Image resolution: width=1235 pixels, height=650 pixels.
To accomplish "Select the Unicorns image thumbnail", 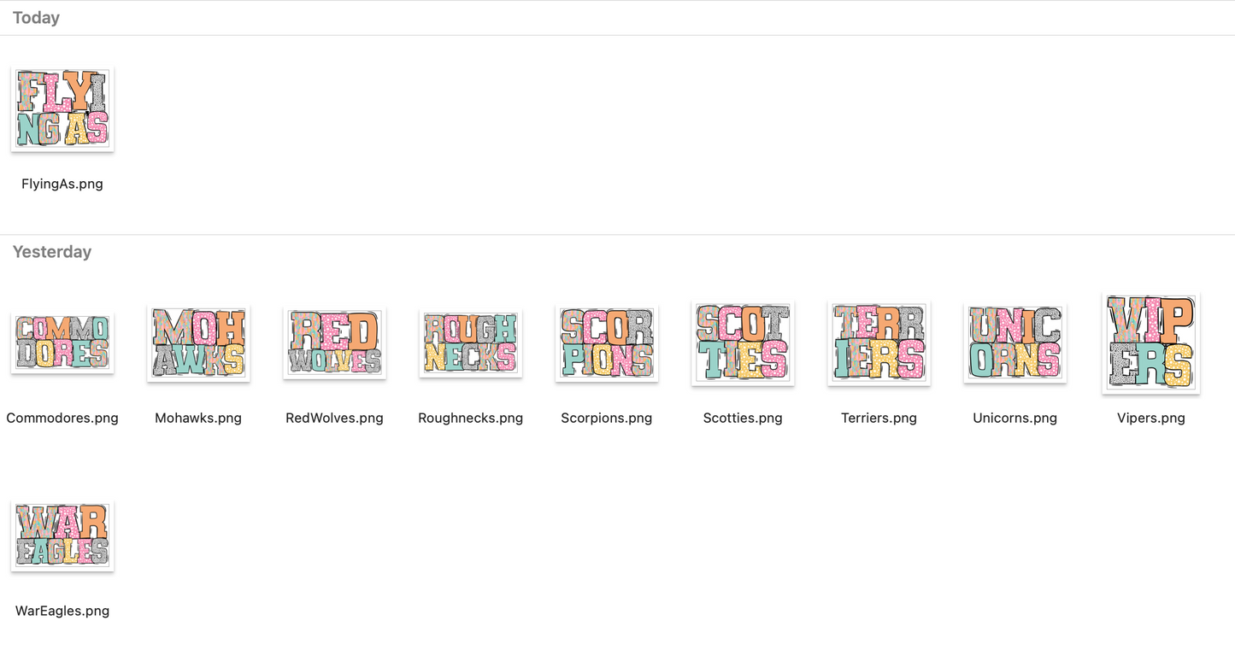I will click(1014, 343).
